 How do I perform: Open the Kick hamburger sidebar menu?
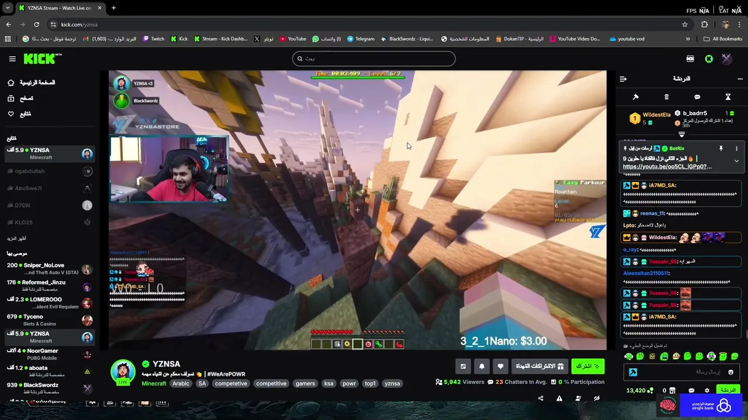12,59
